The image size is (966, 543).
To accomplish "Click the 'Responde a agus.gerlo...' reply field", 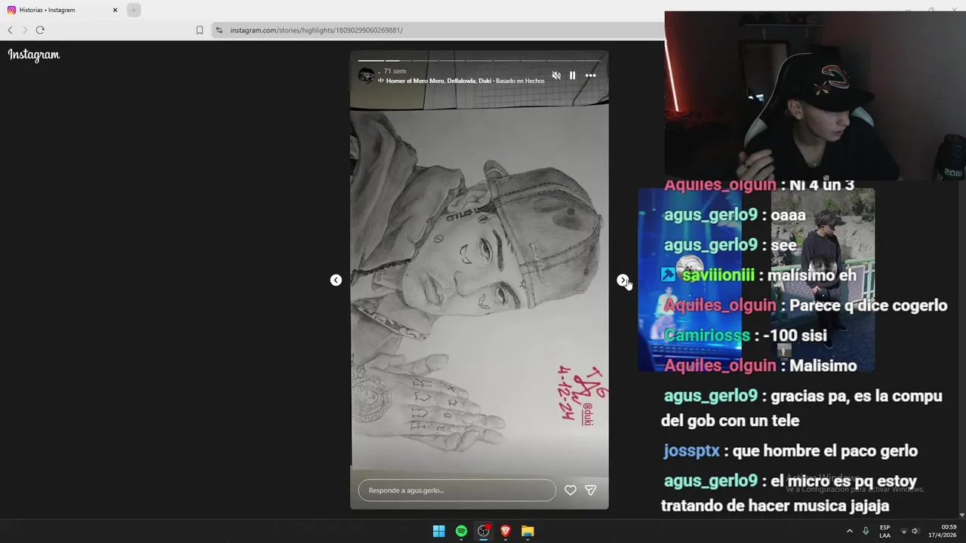I will pyautogui.click(x=457, y=490).
